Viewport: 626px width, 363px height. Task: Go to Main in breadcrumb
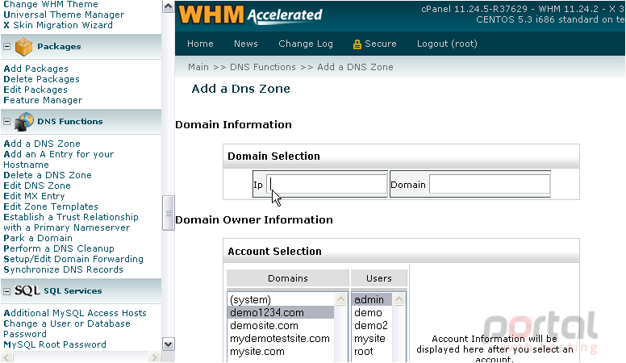(x=198, y=67)
